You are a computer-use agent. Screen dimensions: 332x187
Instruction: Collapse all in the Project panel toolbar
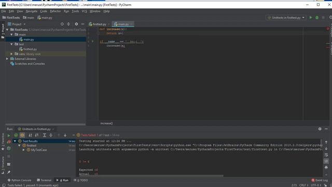(x=68, y=24)
